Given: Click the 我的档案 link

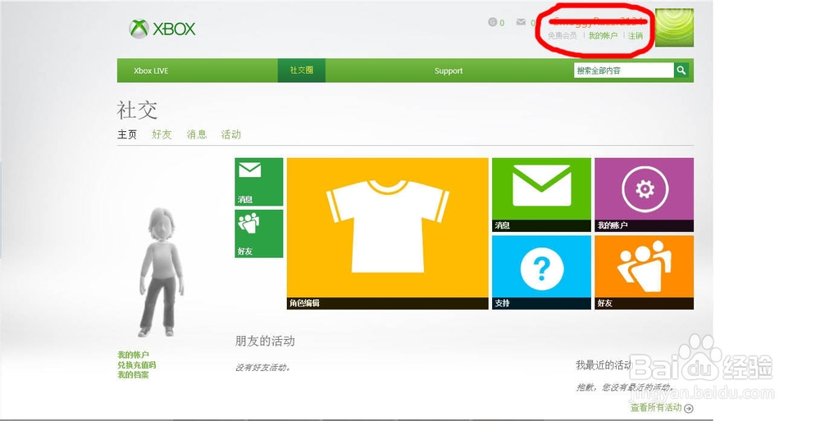Looking at the screenshot, I should click(133, 375).
